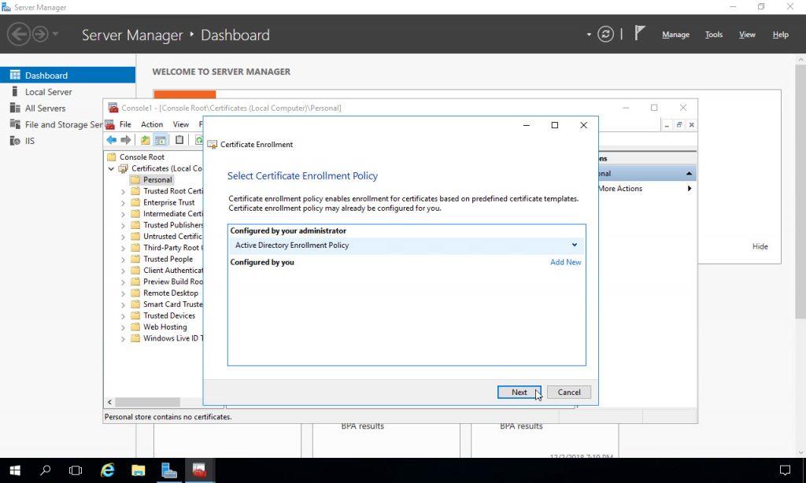
Task: Expand the Remote Desktop folder chevron
Action: 124,293
